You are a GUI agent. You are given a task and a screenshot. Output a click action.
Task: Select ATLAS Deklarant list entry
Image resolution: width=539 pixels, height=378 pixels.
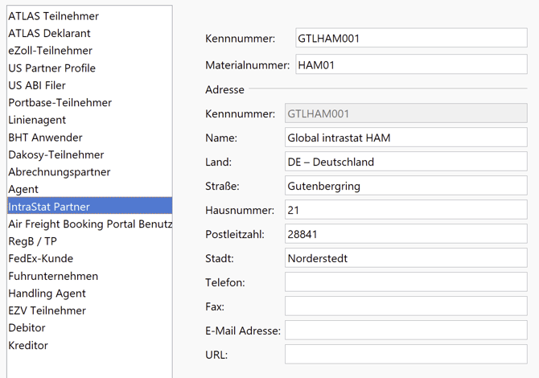(49, 34)
